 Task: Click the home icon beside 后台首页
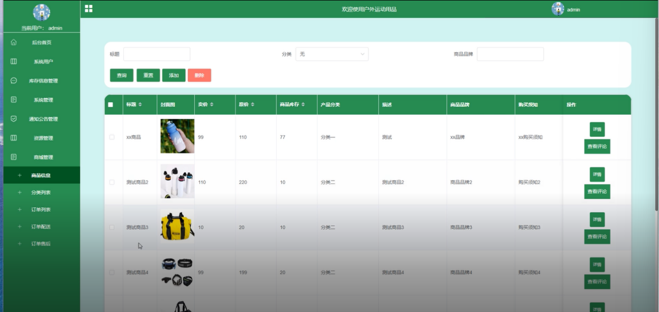14,43
